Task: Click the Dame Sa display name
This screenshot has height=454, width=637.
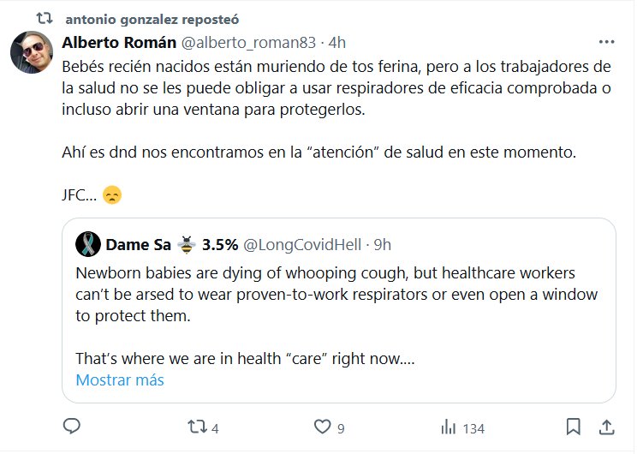Action: tap(137, 245)
